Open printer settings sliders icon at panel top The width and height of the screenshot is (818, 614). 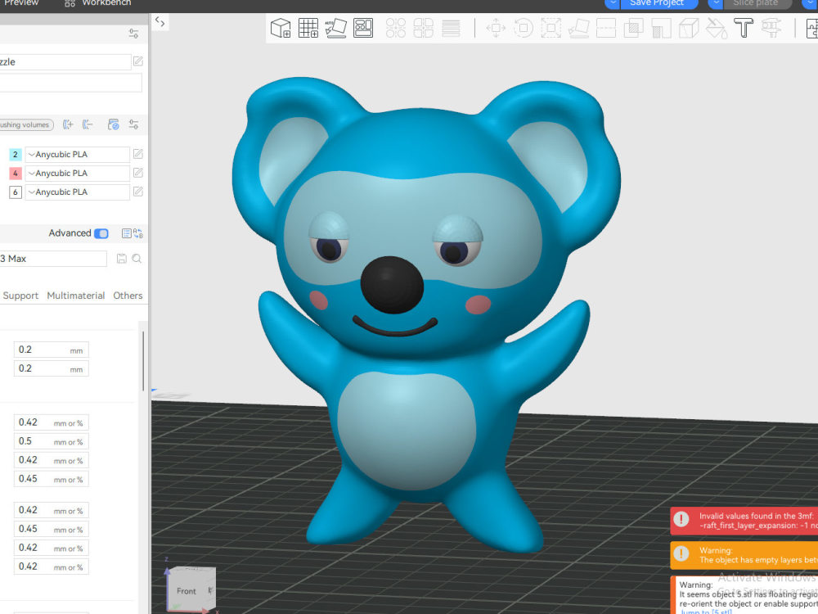point(133,34)
